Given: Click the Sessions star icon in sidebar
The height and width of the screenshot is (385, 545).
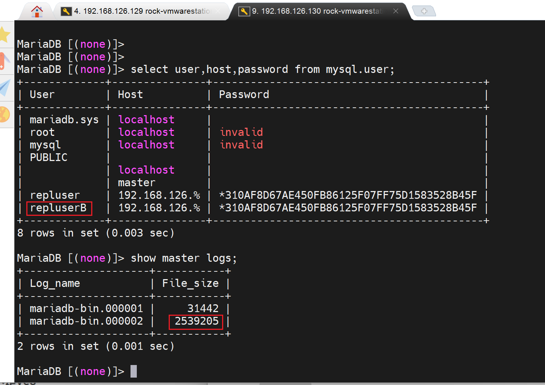Looking at the screenshot, I should 4,35.
